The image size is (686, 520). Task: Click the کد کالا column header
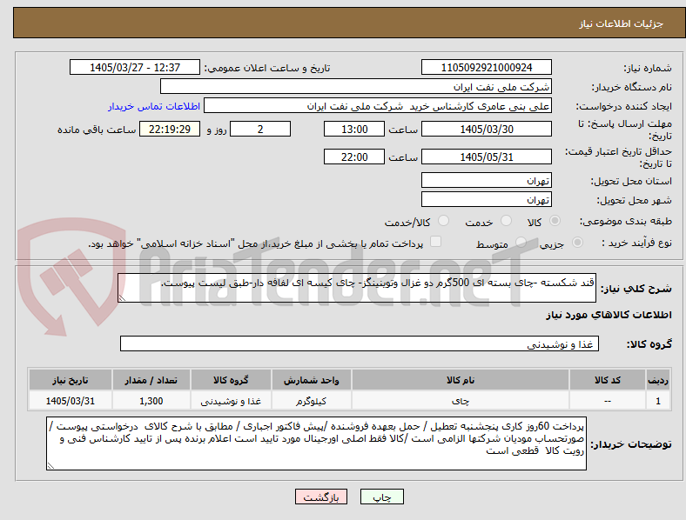tap(608, 380)
